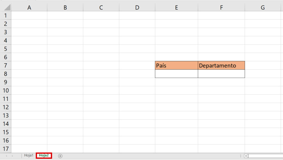Image resolution: width=283 pixels, height=160 pixels.
Task: Click the tab bar resize dots handle
Action: [240, 156]
